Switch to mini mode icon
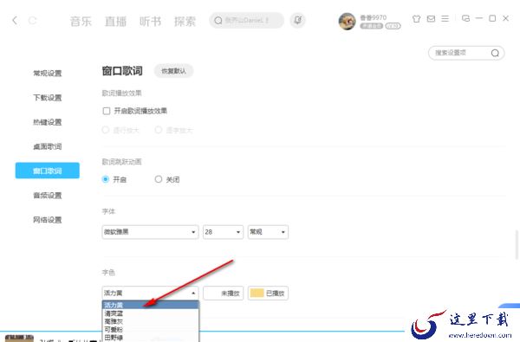 coord(465,18)
